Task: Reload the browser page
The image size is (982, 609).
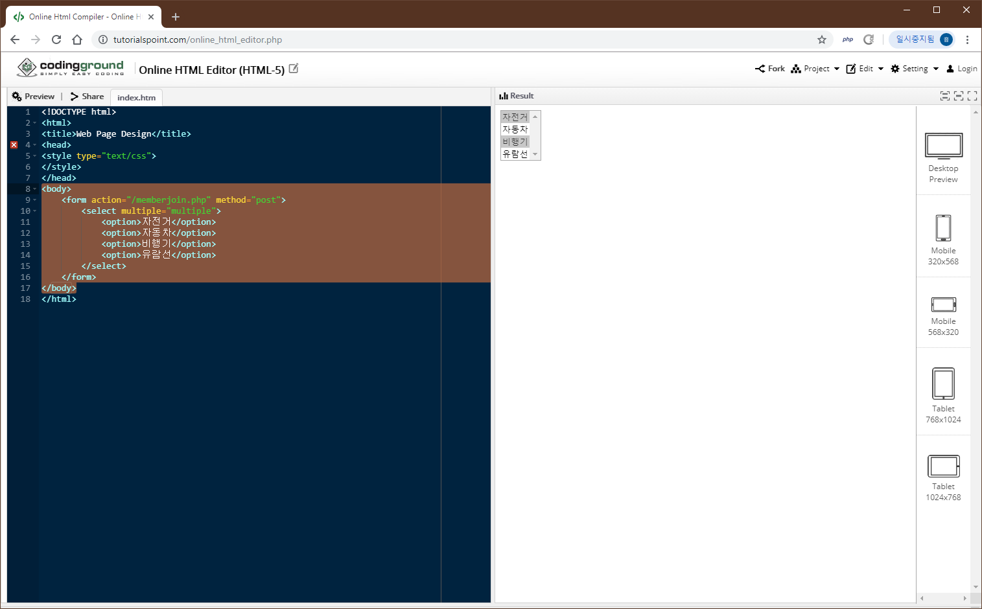Action: tap(56, 40)
